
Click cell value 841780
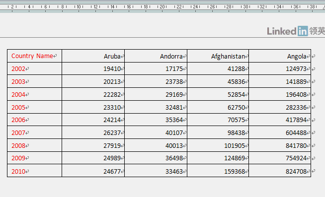(x=296, y=145)
